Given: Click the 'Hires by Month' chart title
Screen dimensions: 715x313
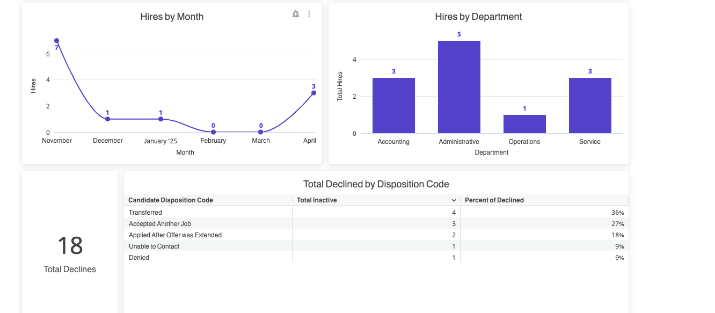Looking at the screenshot, I should coord(172,17).
